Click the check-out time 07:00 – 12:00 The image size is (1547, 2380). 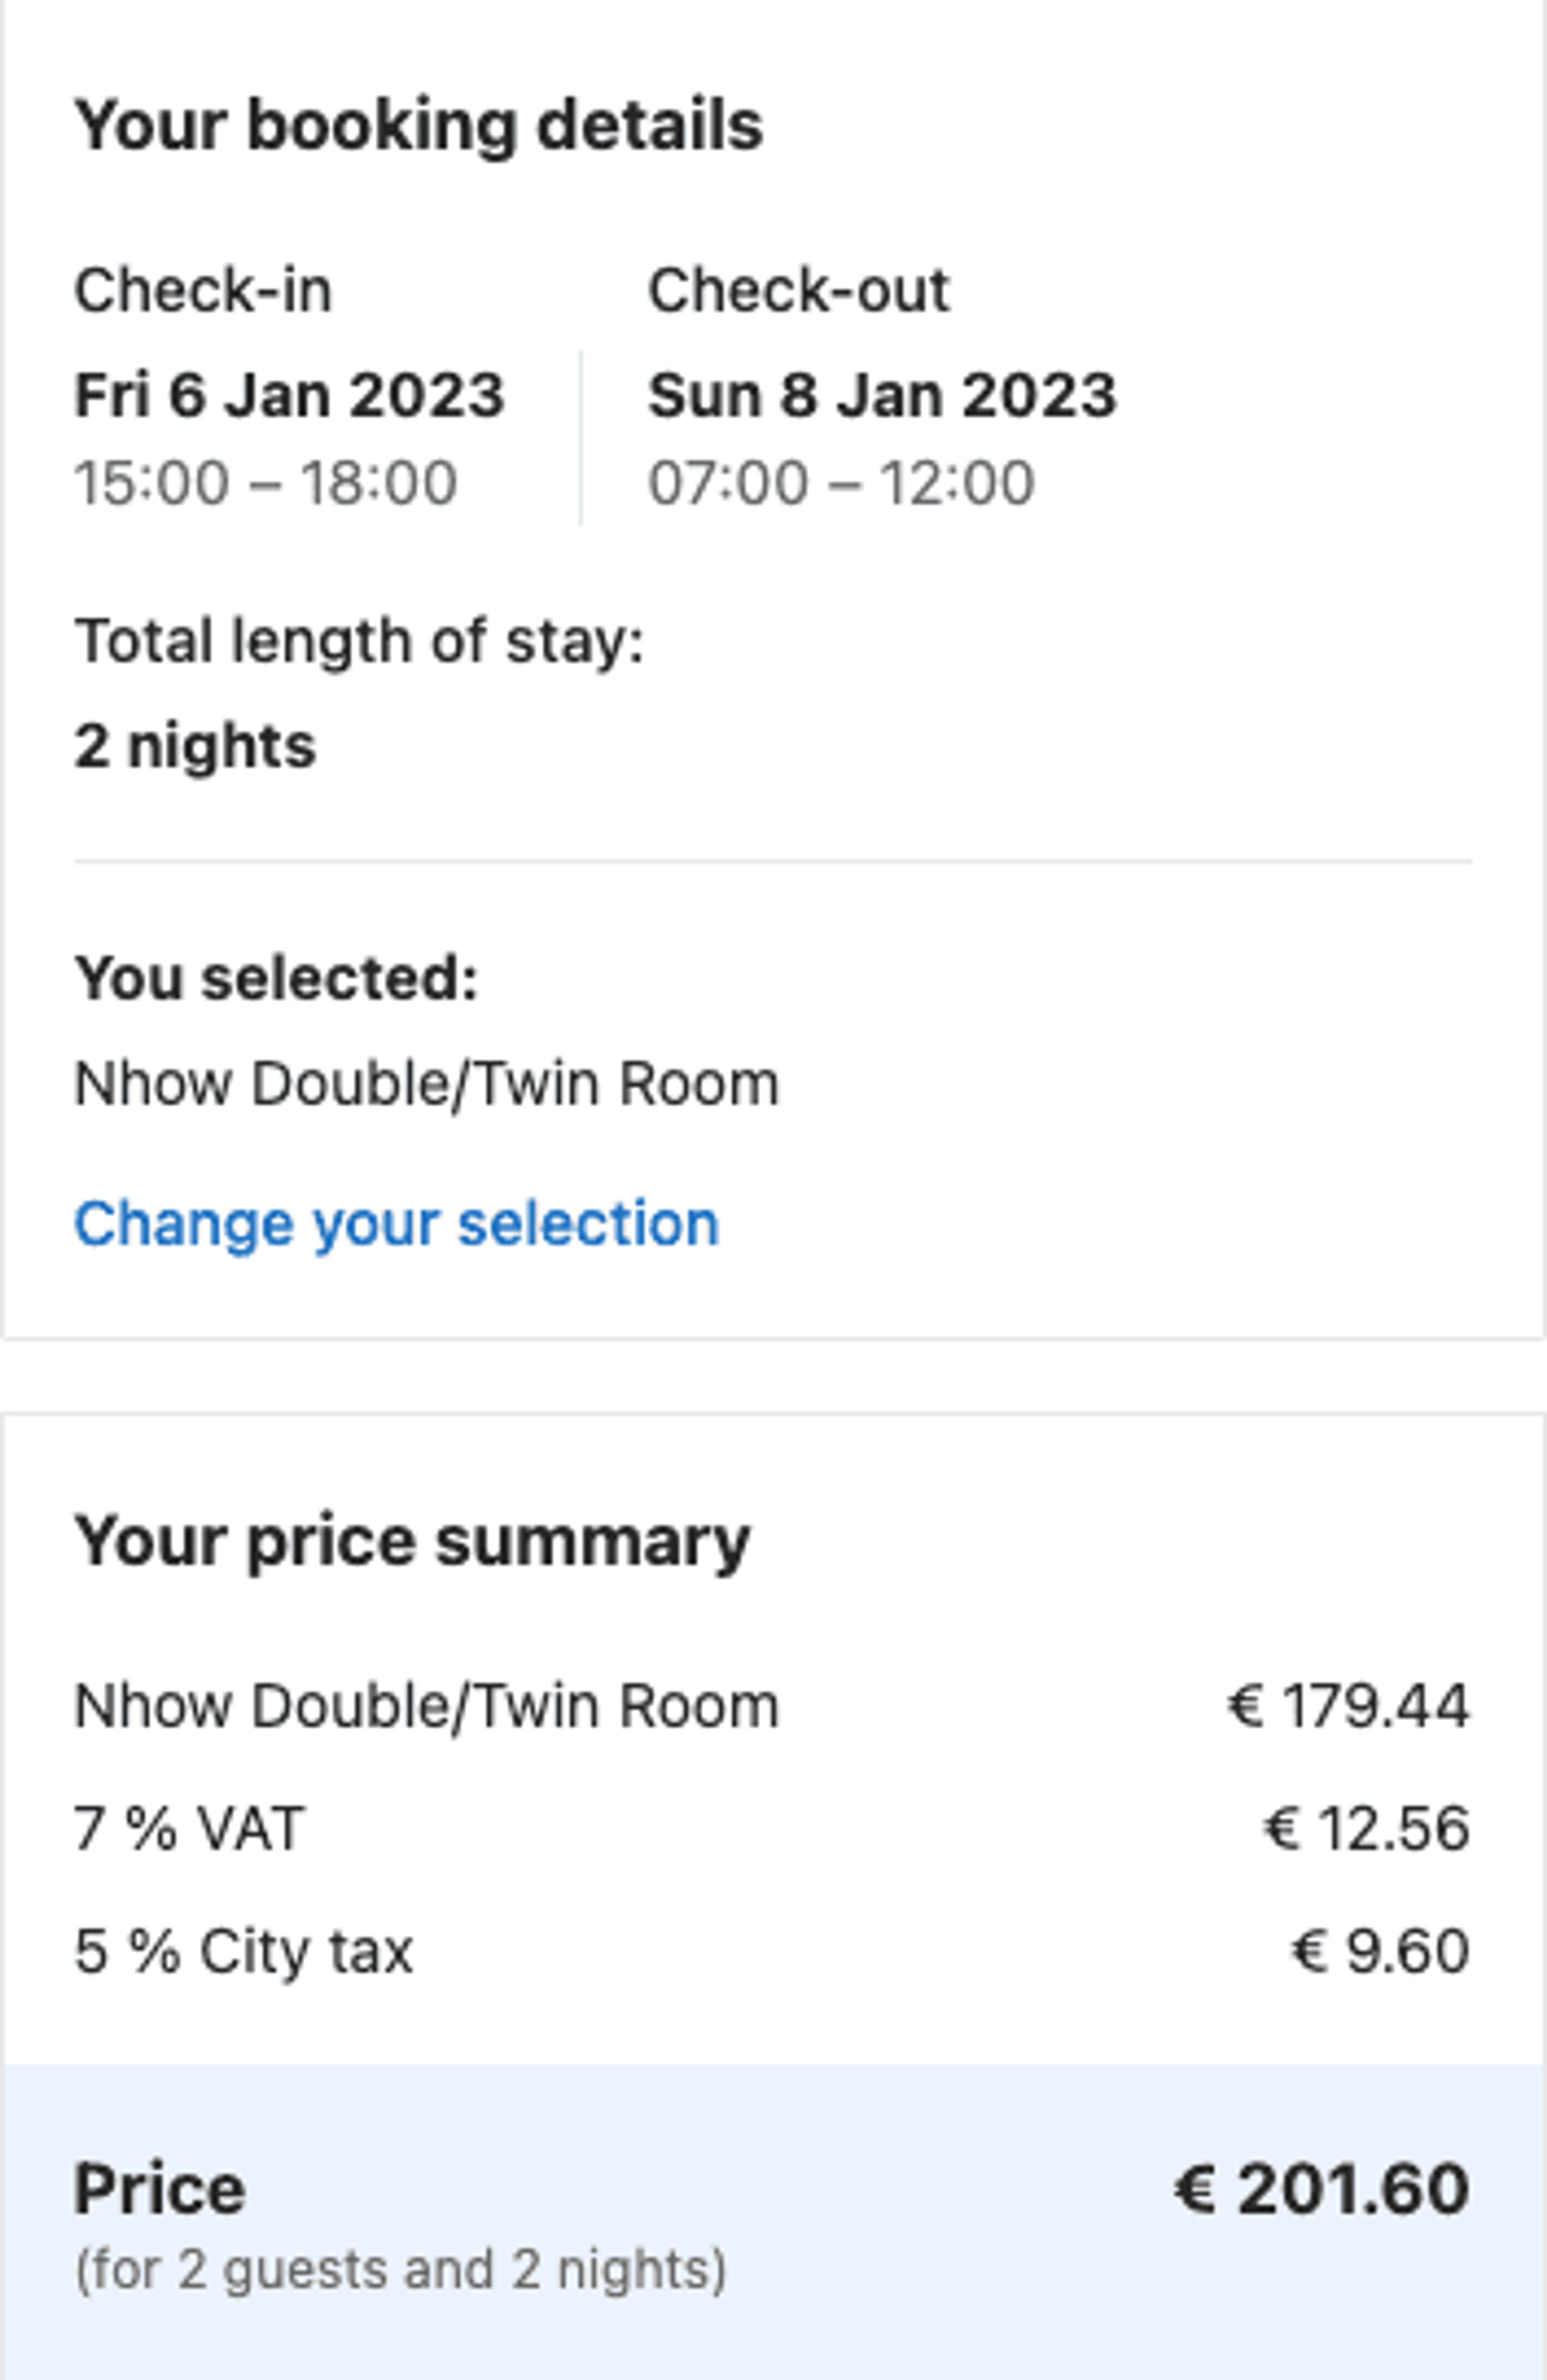click(841, 483)
